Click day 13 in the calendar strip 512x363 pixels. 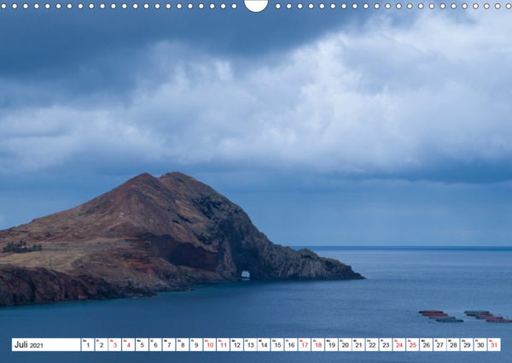[250, 345]
